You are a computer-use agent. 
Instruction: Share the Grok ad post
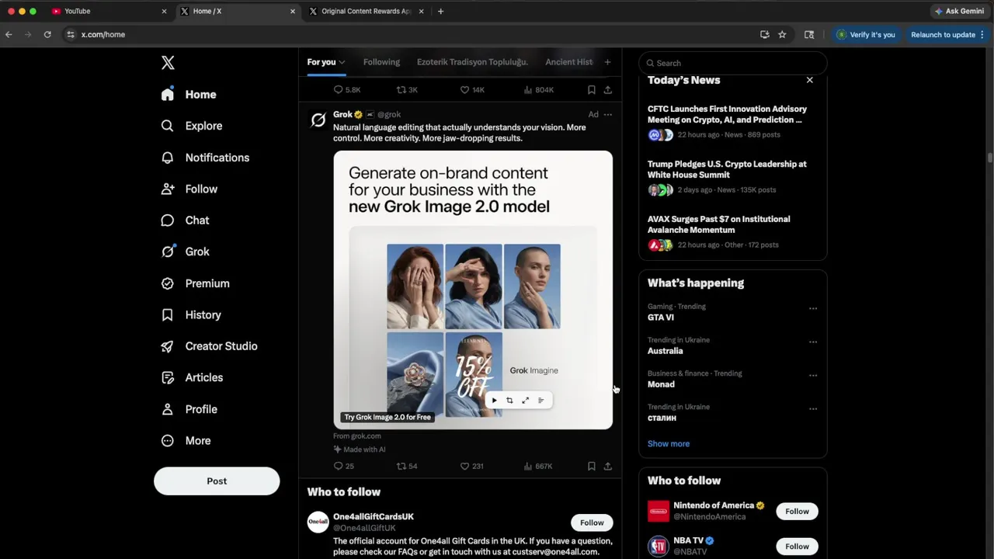pyautogui.click(x=608, y=466)
